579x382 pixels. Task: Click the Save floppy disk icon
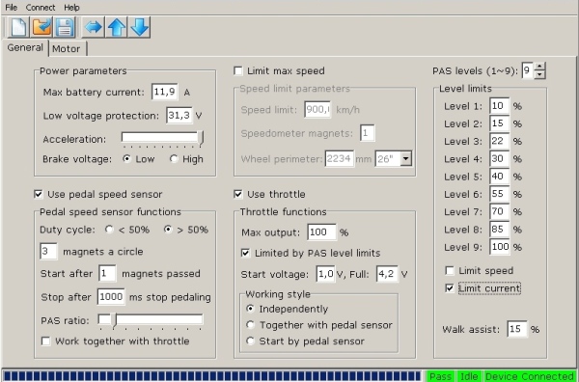tap(65, 27)
